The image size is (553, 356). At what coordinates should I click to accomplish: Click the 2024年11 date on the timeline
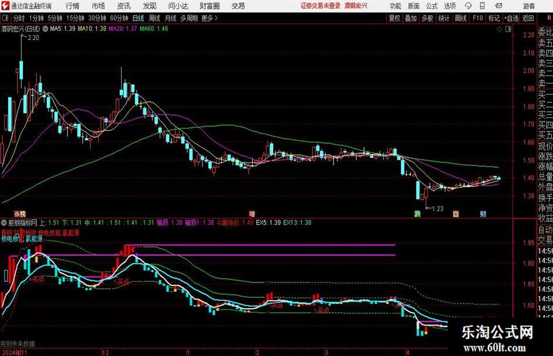15,352
